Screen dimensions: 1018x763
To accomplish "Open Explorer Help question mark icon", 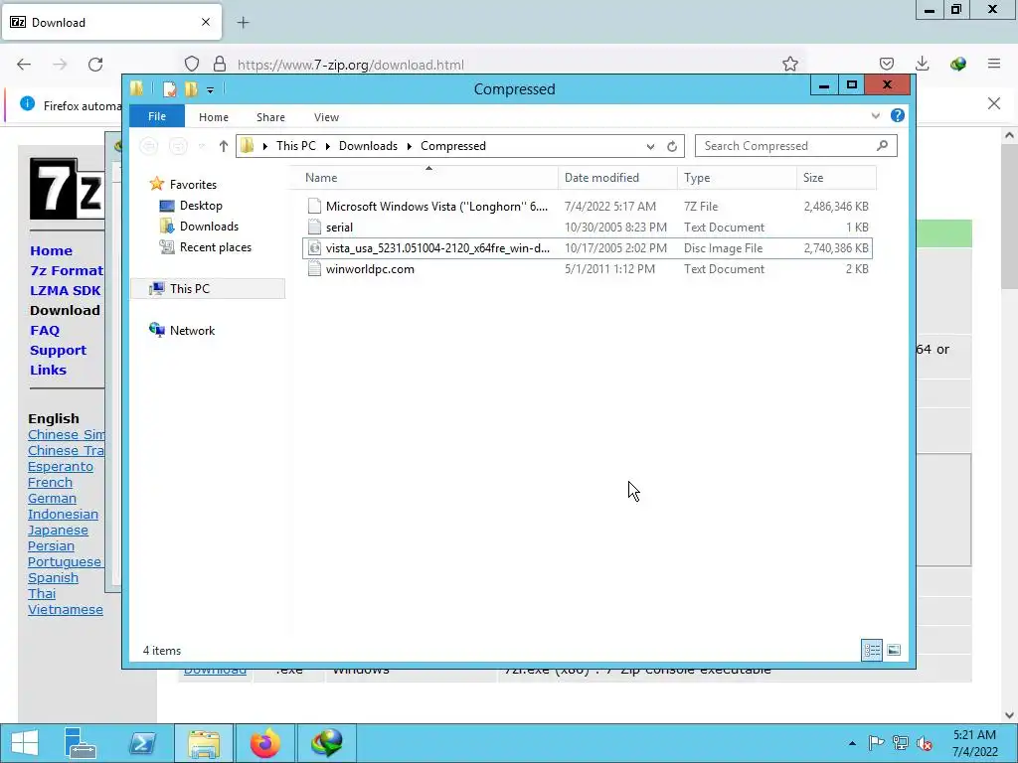I will click(898, 115).
